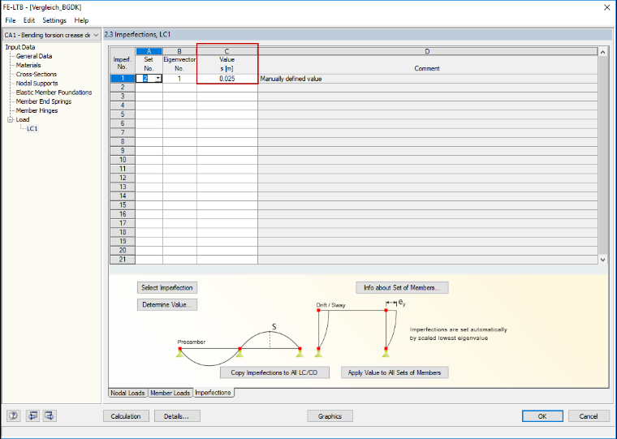Open the Edit menu
The width and height of the screenshot is (617, 439).
click(28, 20)
